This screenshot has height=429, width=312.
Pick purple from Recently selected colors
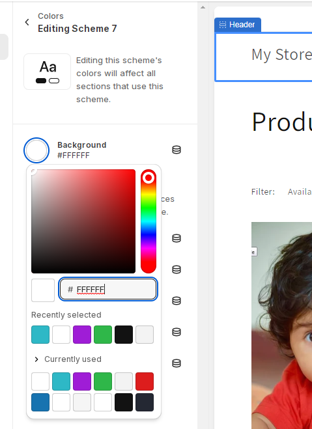82,335
